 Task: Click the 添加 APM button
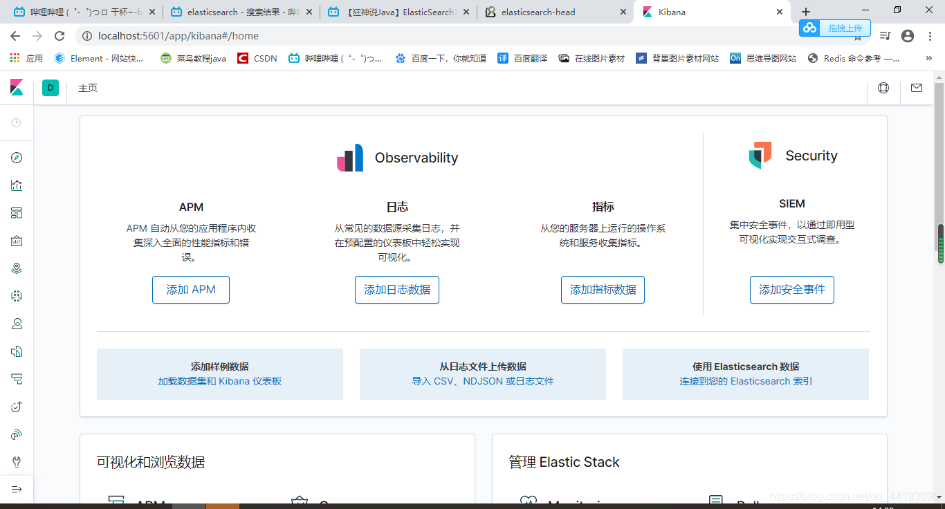[x=191, y=290]
